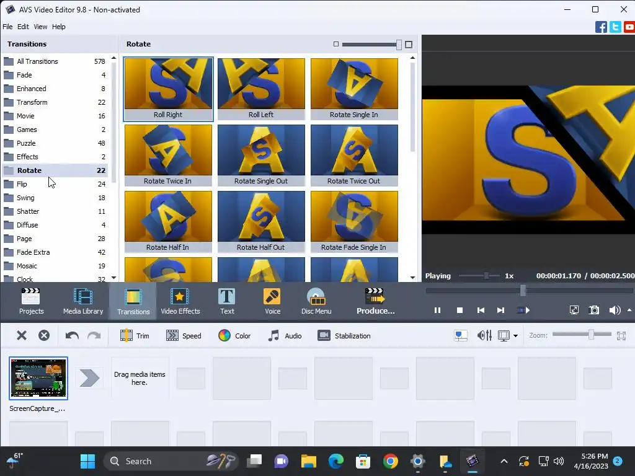Open the Disc Menu section
Image resolution: width=635 pixels, height=476 pixels.
point(316,301)
